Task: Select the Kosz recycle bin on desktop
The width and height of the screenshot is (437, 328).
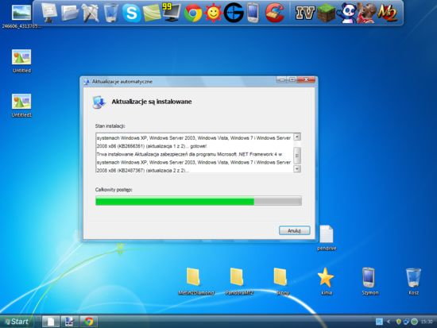Action: 413,281
